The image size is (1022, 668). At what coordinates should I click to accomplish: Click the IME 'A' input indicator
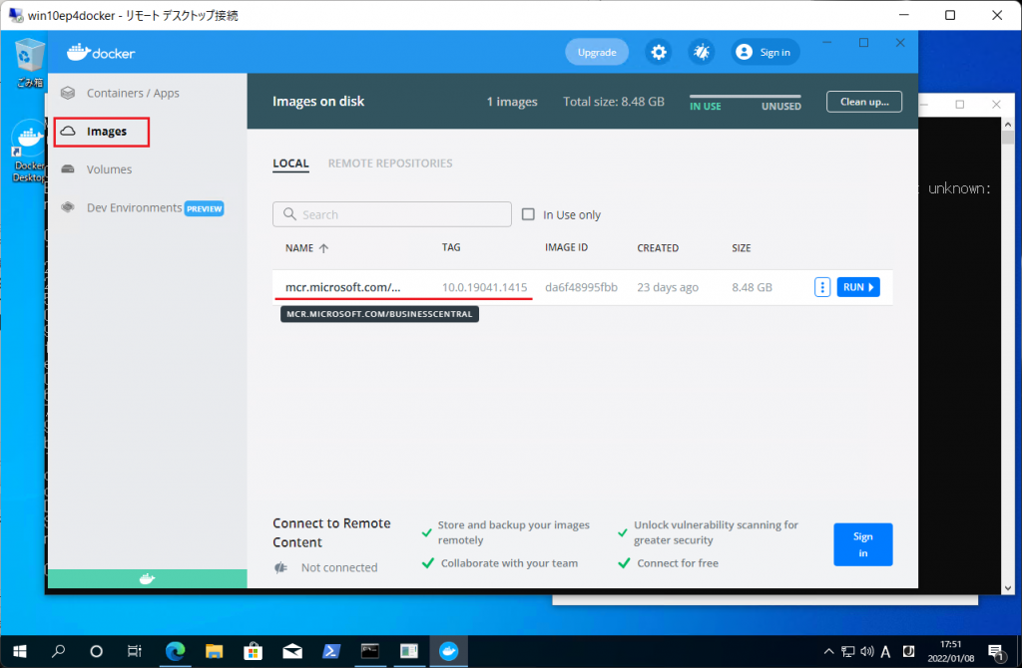[x=886, y=652]
